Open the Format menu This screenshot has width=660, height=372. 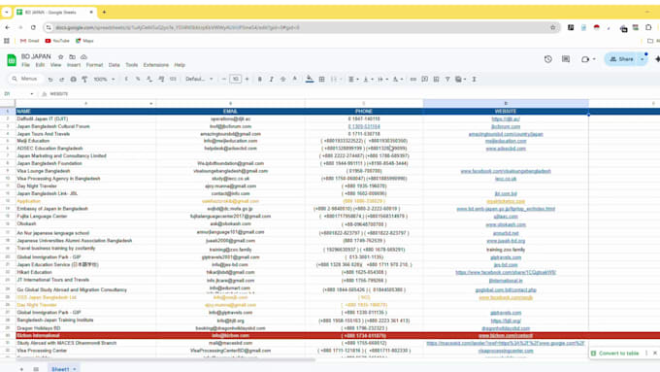coord(94,65)
